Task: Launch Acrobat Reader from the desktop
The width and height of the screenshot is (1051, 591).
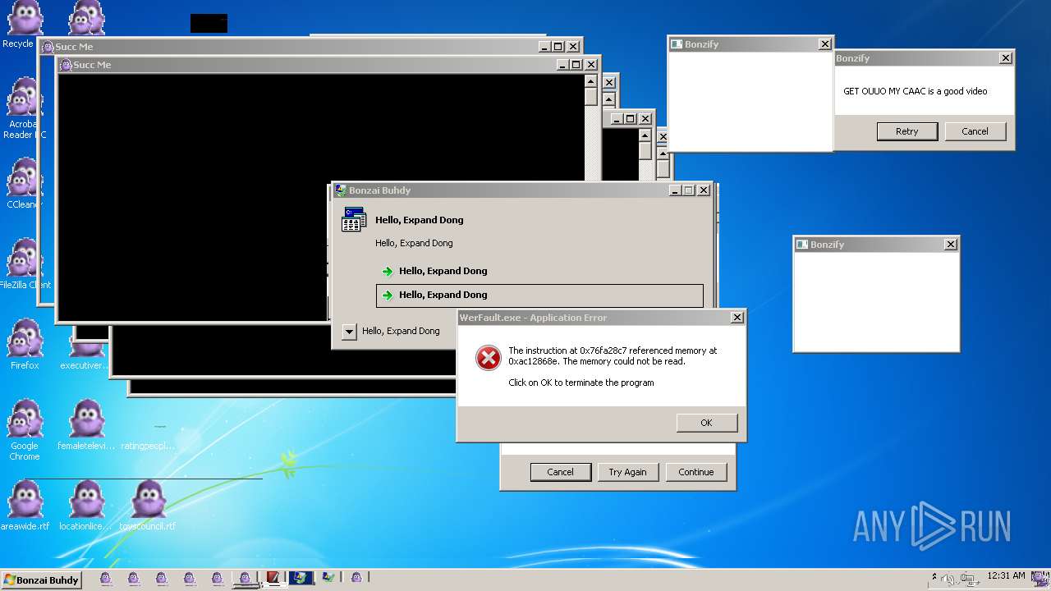Action: pos(22,108)
